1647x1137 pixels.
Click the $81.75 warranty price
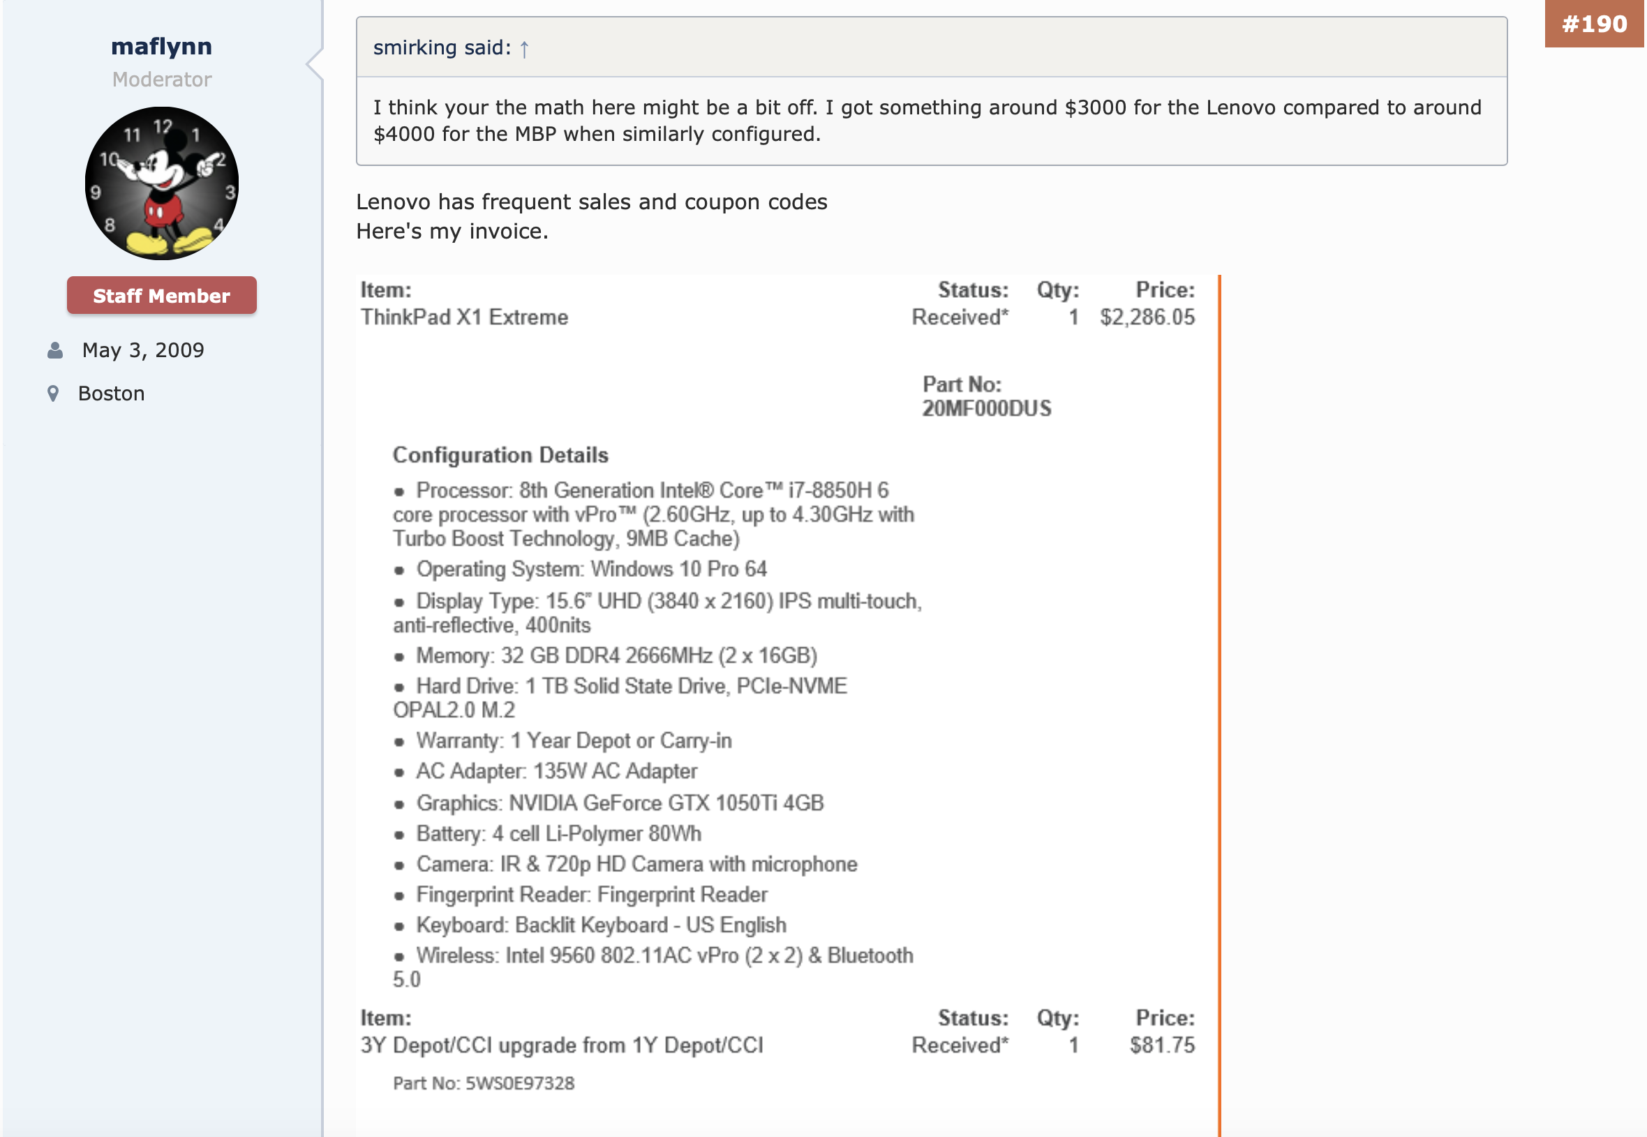(x=1162, y=1045)
